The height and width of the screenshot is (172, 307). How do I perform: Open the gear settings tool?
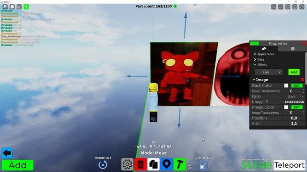[127, 164]
